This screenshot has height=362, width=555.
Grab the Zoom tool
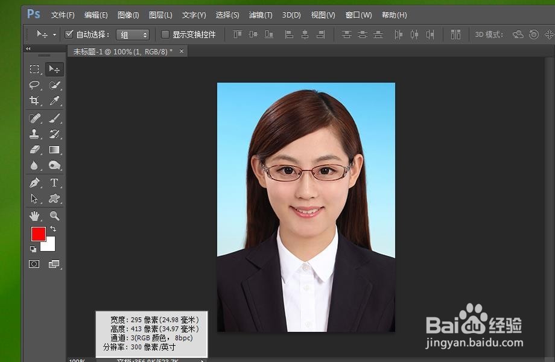coord(55,215)
